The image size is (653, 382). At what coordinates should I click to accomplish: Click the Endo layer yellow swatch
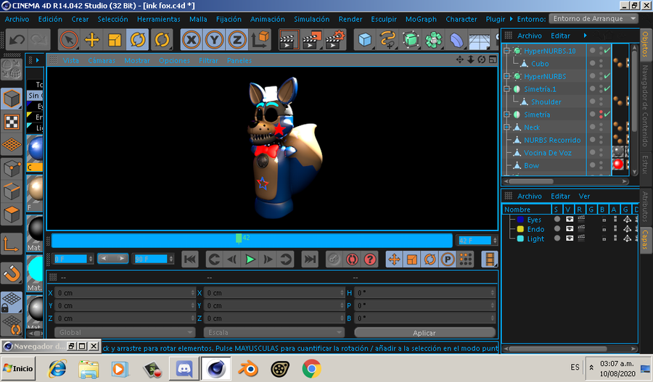(x=520, y=229)
